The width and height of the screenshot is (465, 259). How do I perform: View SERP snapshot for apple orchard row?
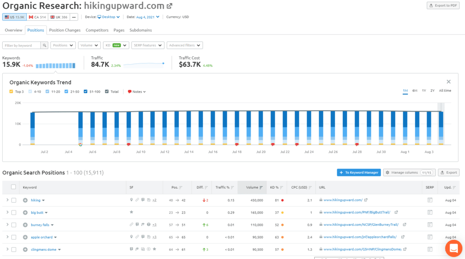pos(430,237)
